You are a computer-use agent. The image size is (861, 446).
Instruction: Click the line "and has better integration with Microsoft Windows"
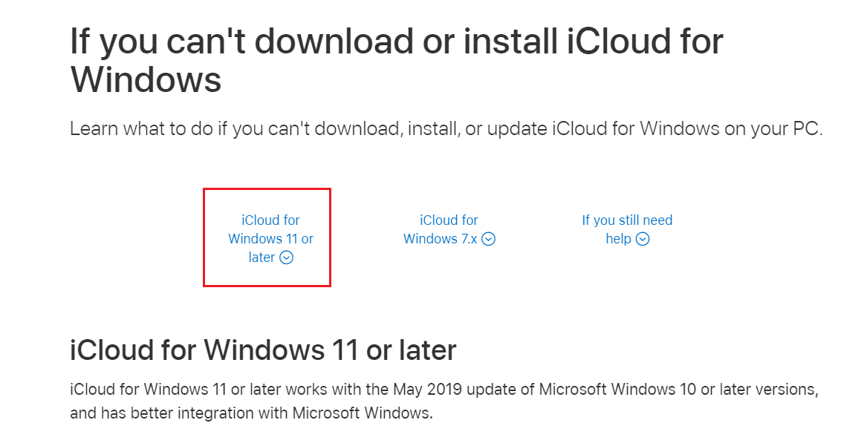pyautogui.click(x=252, y=413)
